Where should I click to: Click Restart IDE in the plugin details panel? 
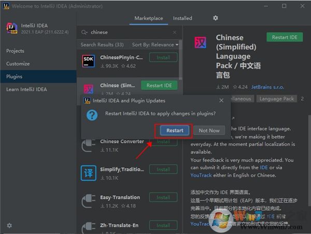point(285,37)
